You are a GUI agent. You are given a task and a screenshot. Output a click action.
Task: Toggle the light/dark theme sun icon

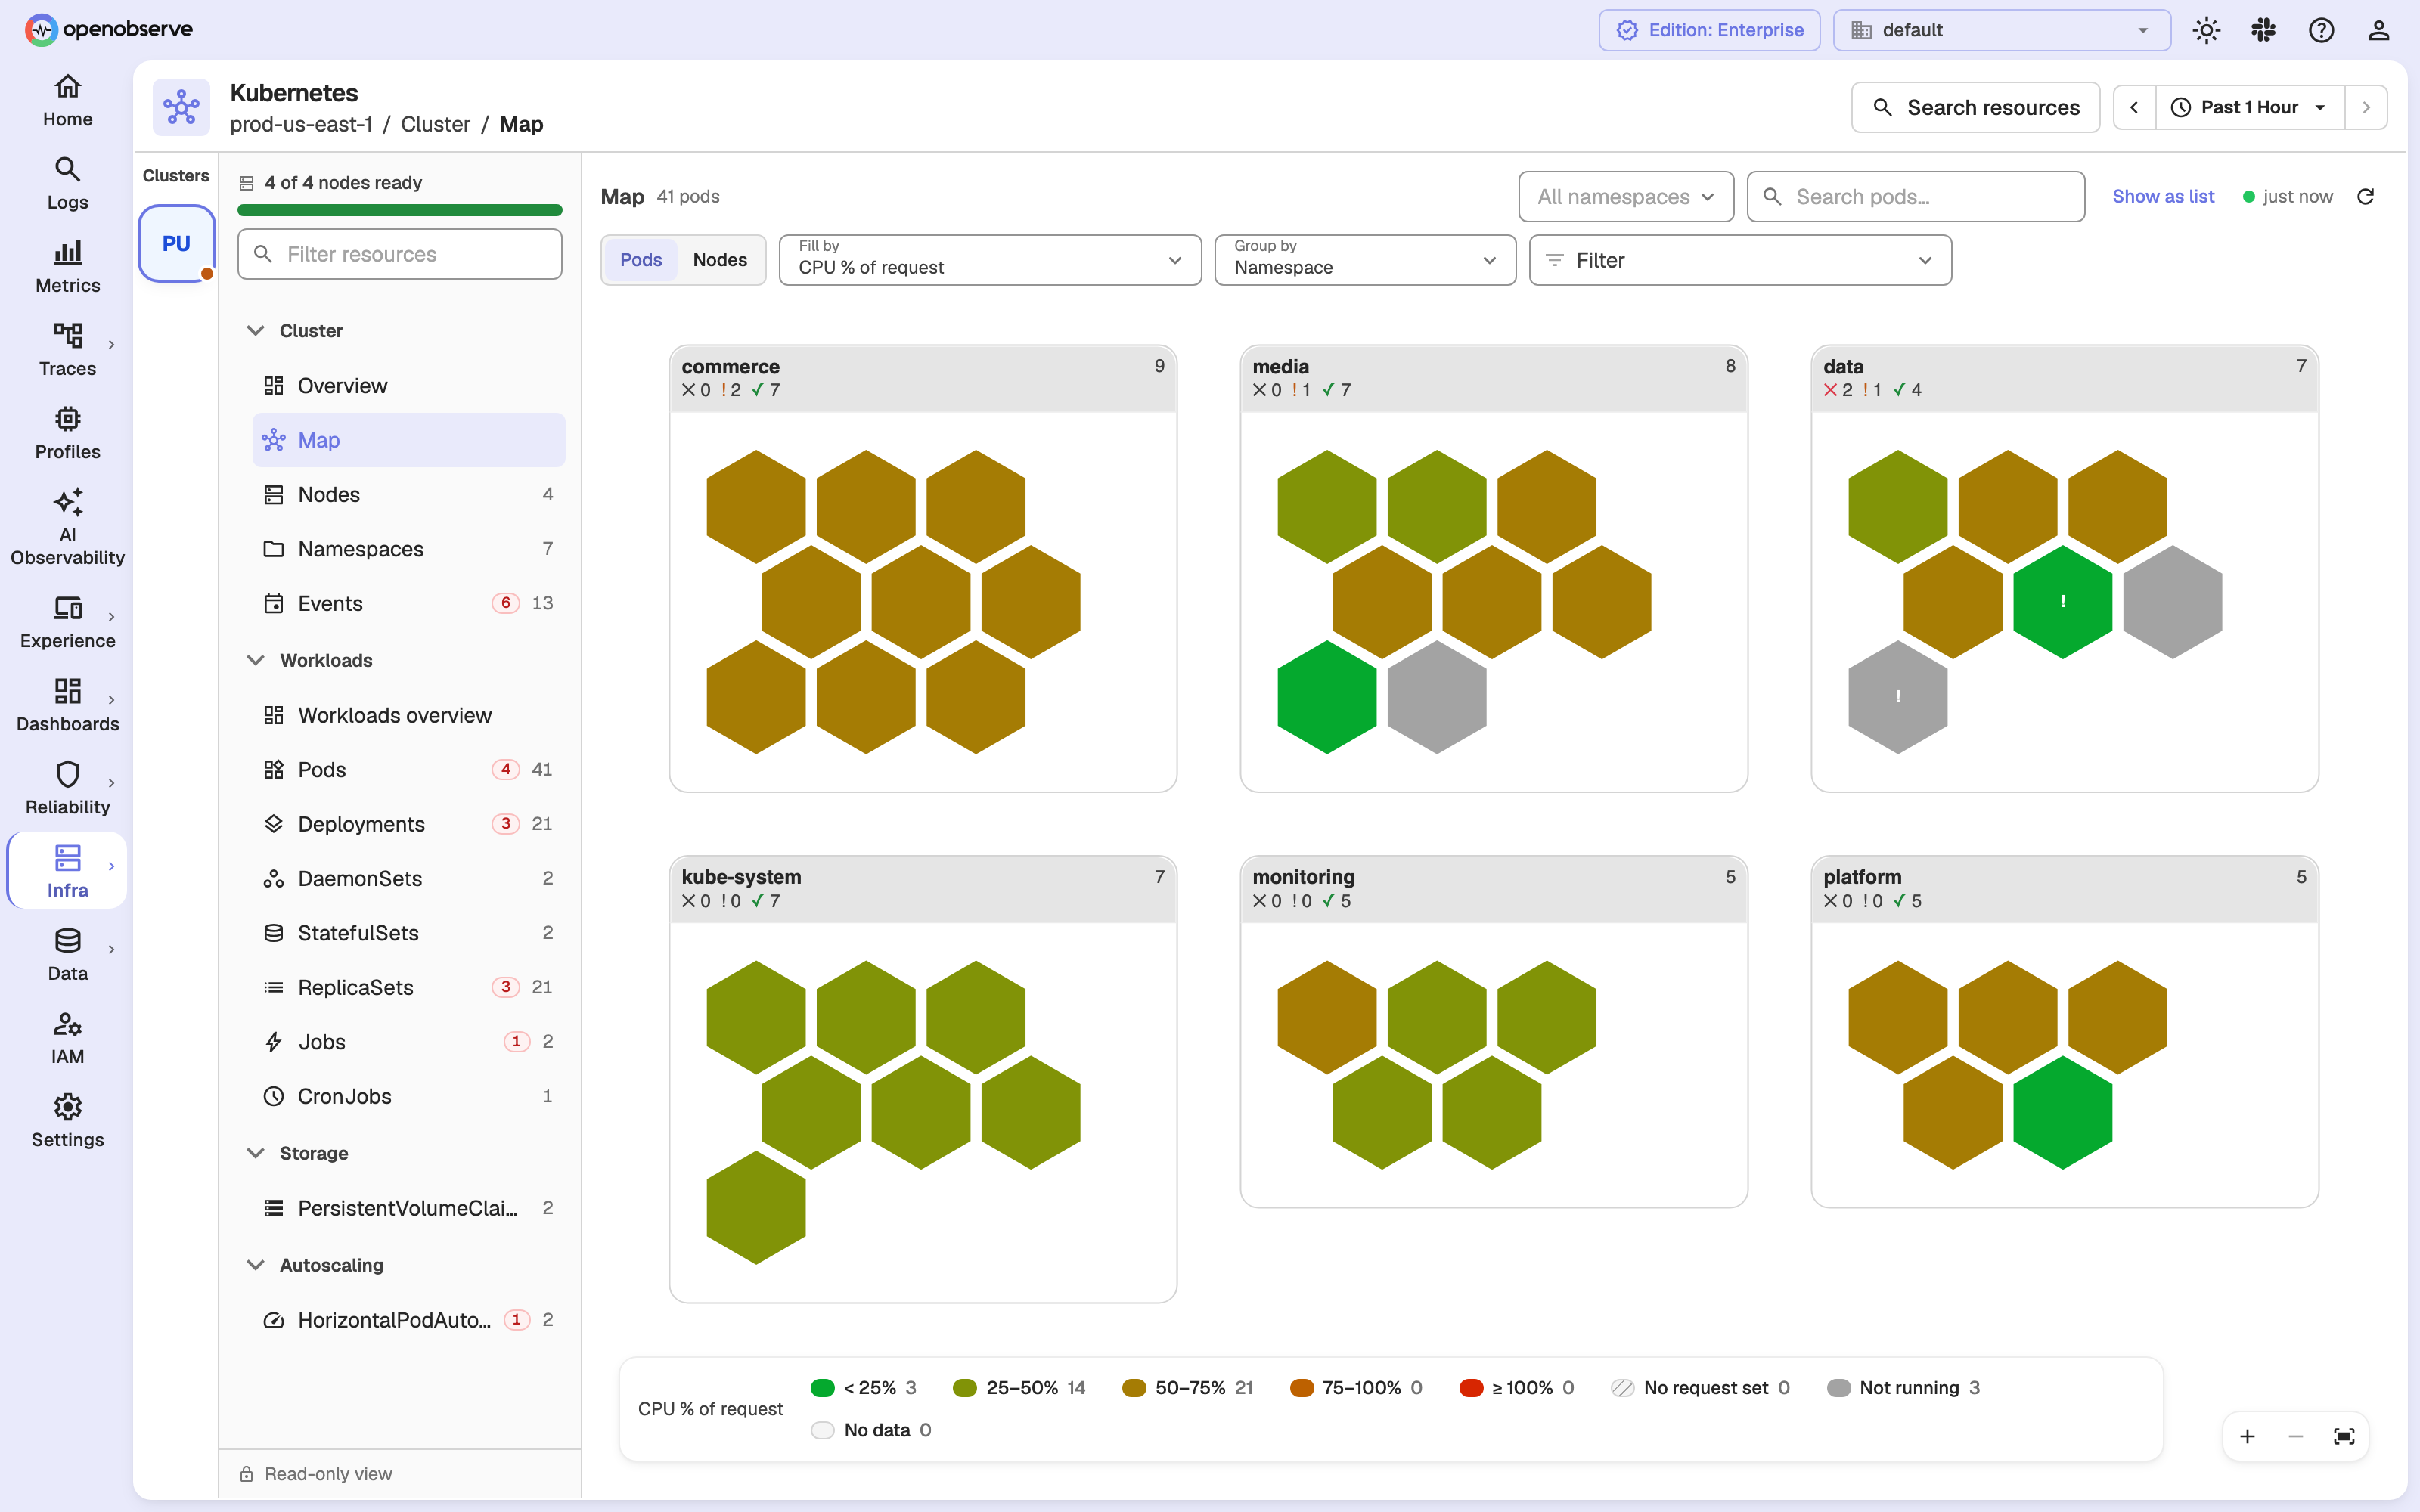coord(2206,30)
